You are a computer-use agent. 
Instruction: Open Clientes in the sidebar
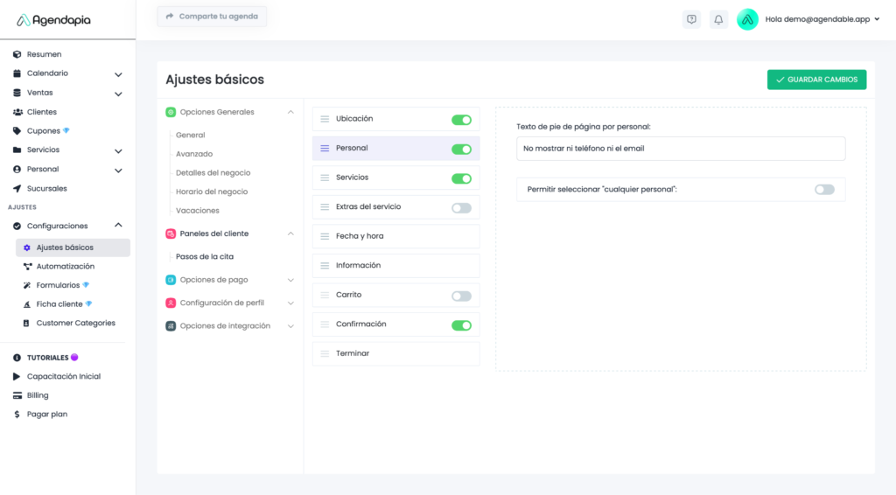coord(41,112)
